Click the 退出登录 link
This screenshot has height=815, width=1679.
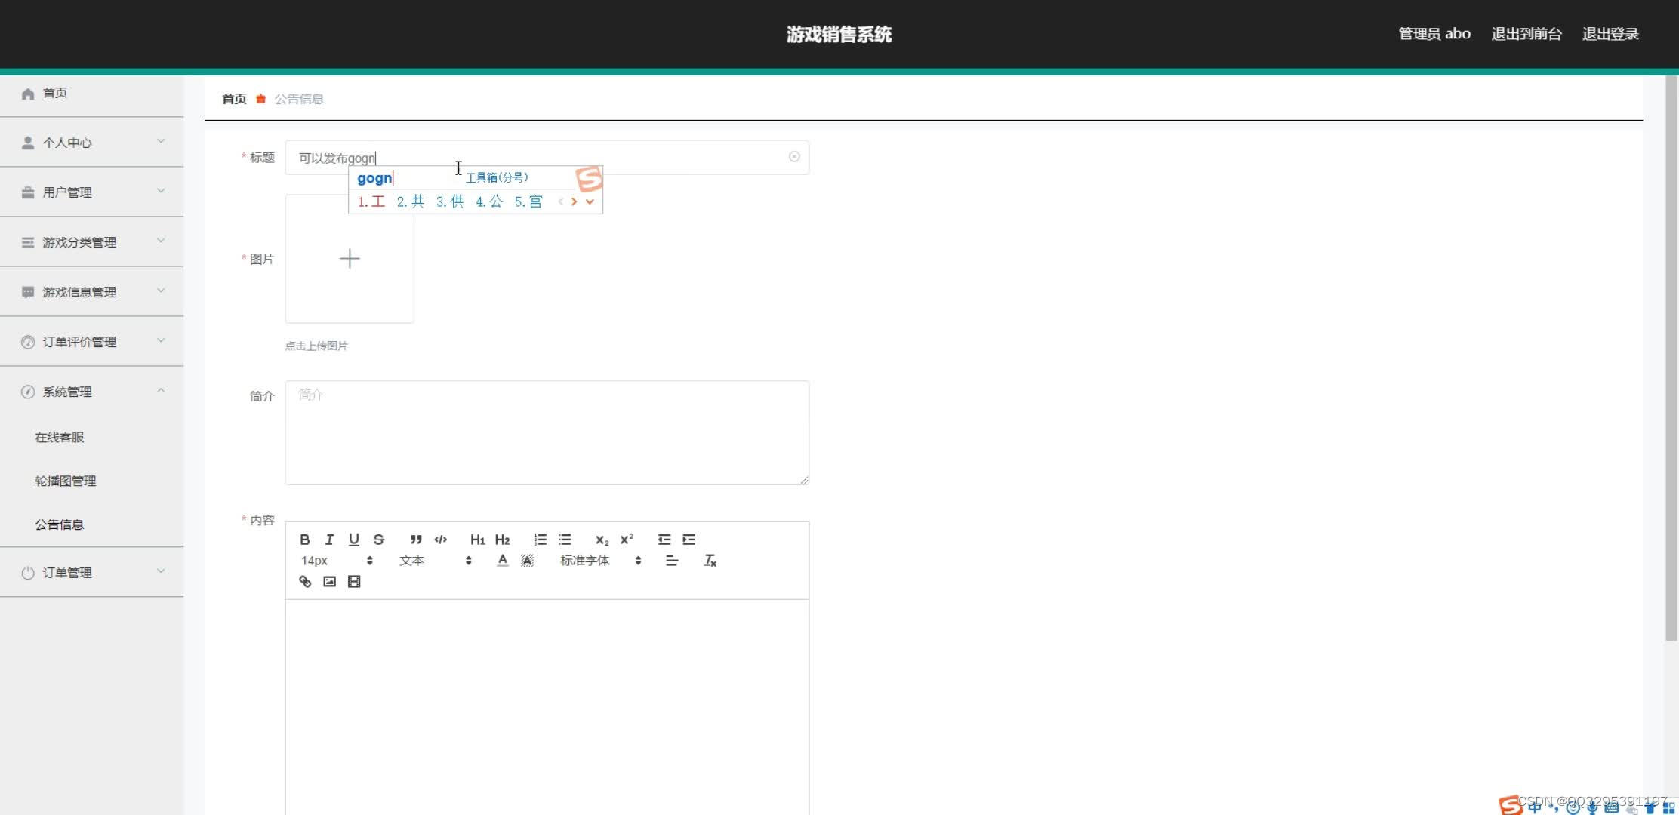click(1610, 34)
